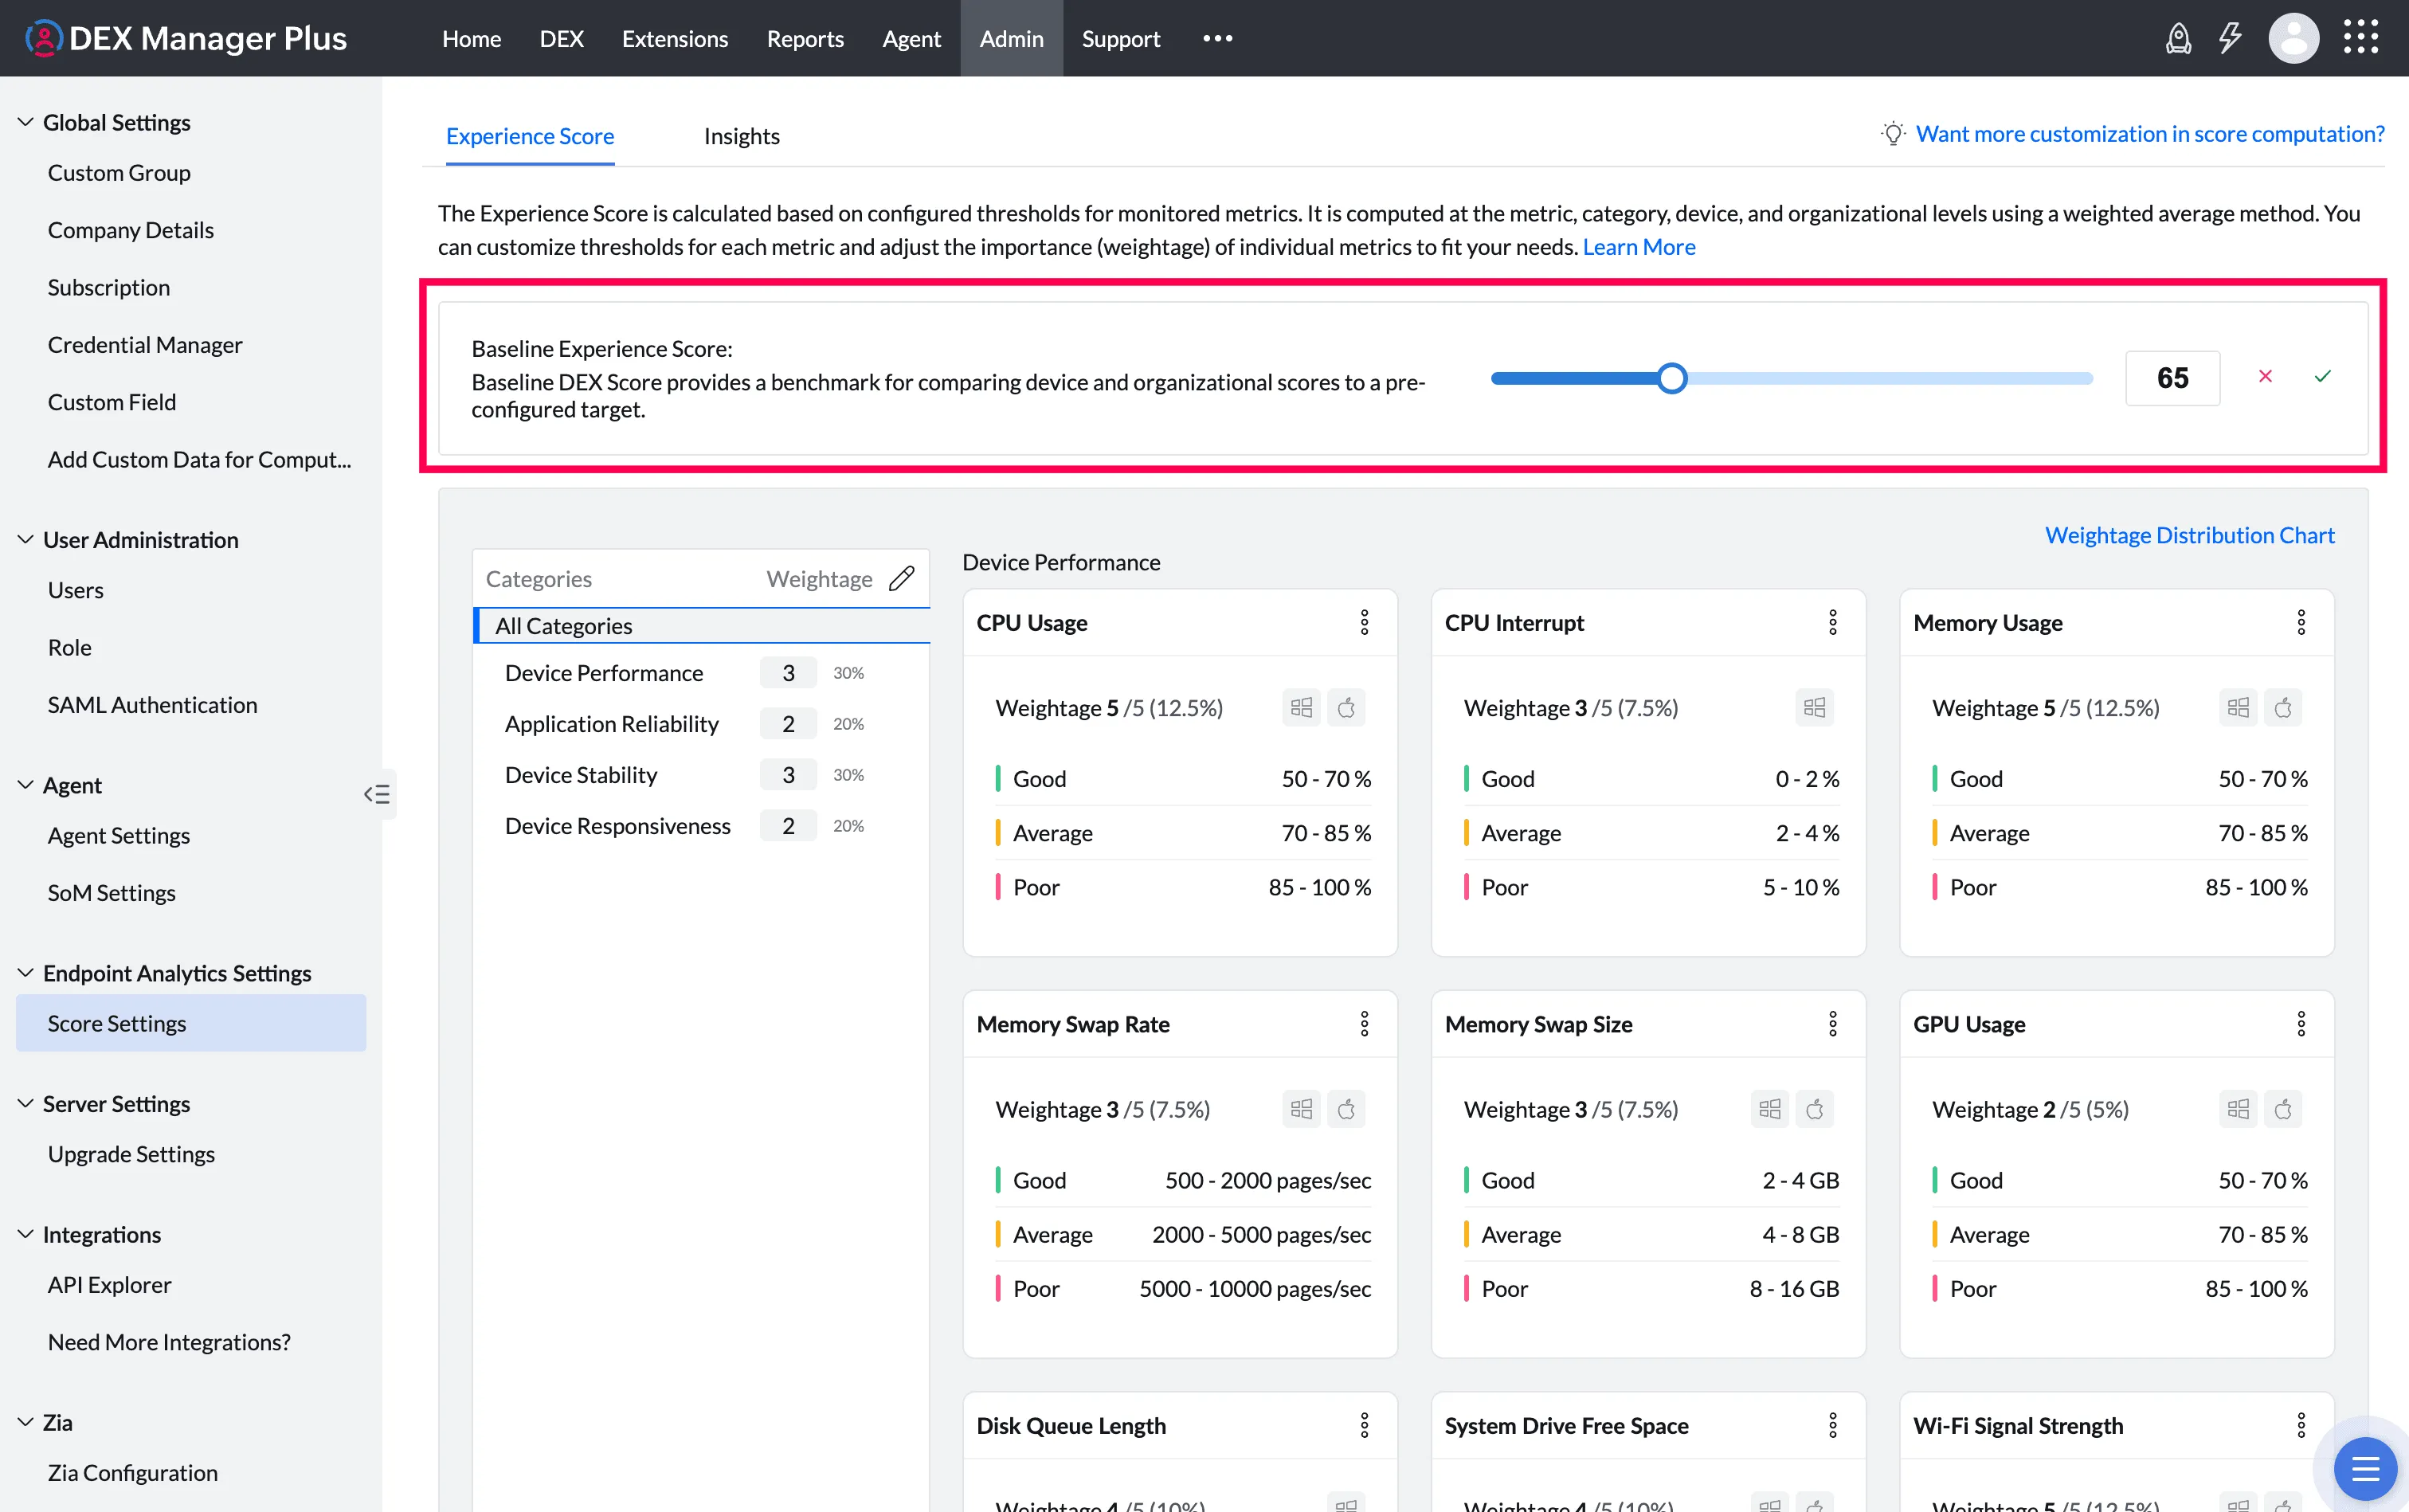
Task: Open System Drive Free Space options menu
Action: [x=1832, y=1425]
